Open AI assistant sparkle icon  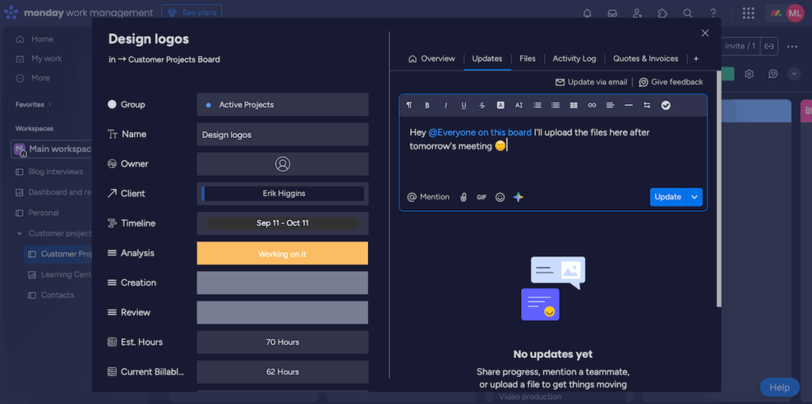point(519,197)
